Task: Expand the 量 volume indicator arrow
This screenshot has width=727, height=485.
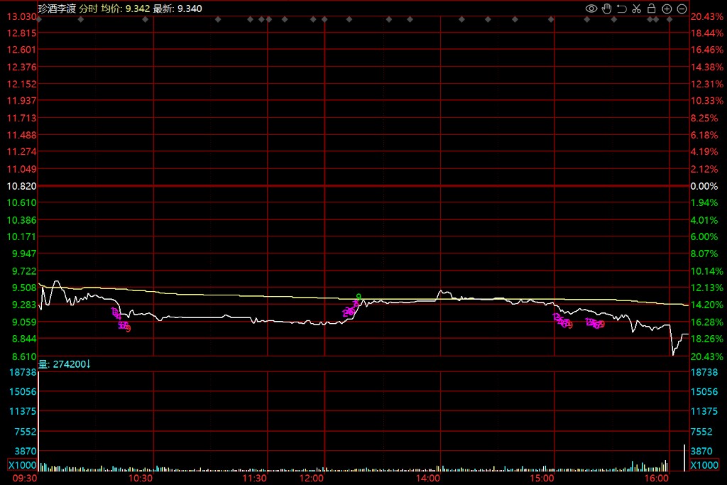Action: 89,364
